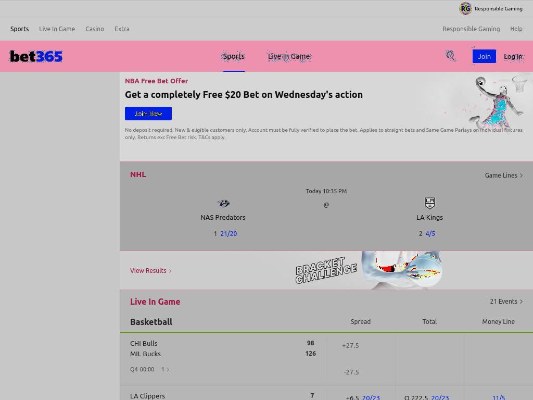Click the Nashville Predators team logo

[223, 204]
